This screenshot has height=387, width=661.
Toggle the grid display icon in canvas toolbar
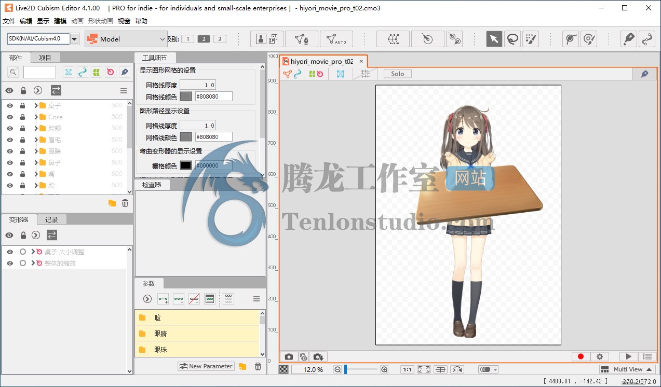coord(366,74)
